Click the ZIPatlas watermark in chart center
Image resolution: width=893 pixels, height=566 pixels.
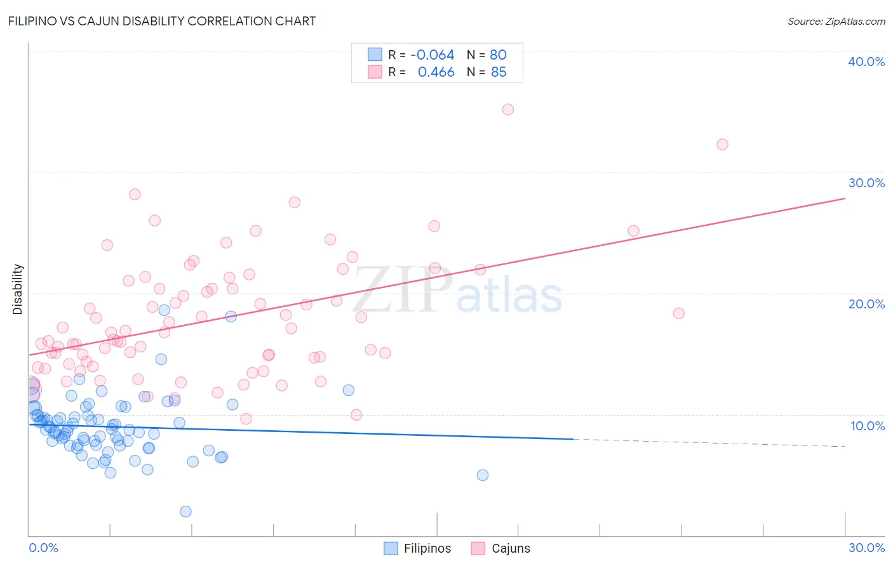(458, 291)
